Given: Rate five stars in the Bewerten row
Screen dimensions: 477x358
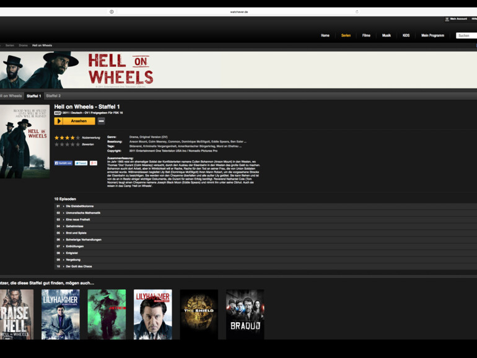Looking at the screenshot, I should point(78,144).
